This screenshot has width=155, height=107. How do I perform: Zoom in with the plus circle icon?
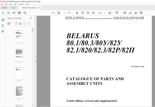(93, 13)
